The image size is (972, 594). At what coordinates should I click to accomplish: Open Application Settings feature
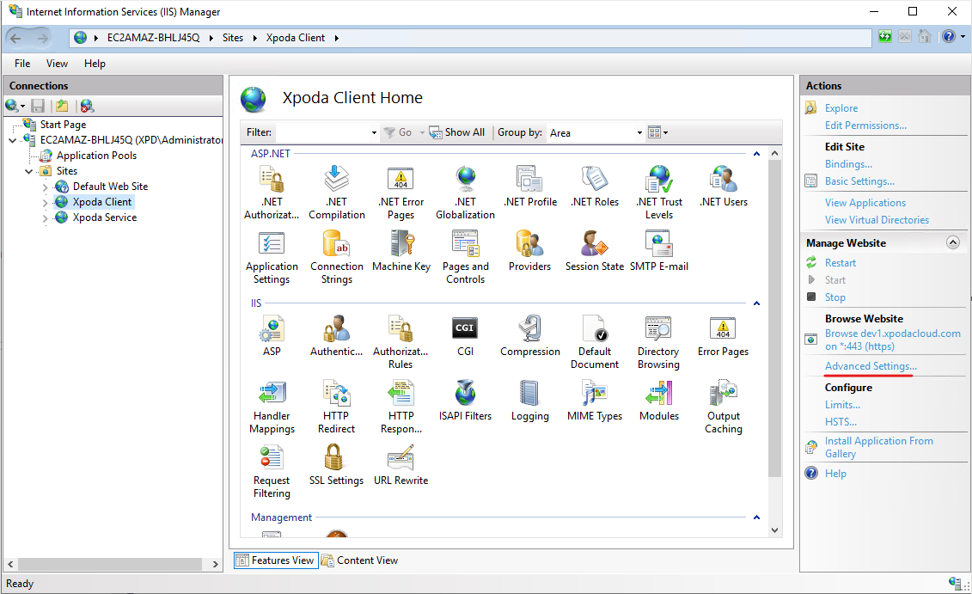[272, 257]
